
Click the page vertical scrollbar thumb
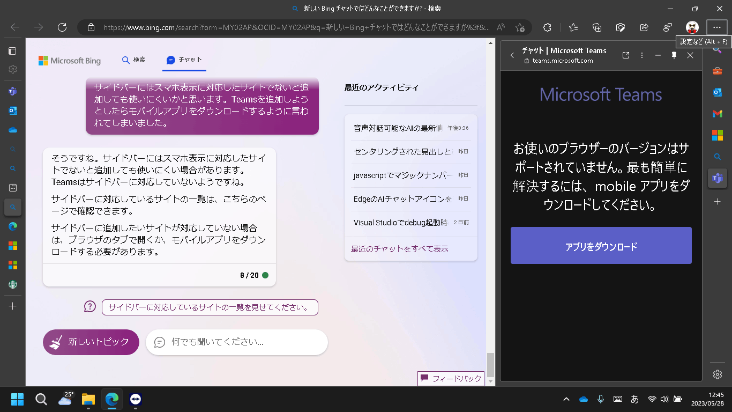[490, 365]
